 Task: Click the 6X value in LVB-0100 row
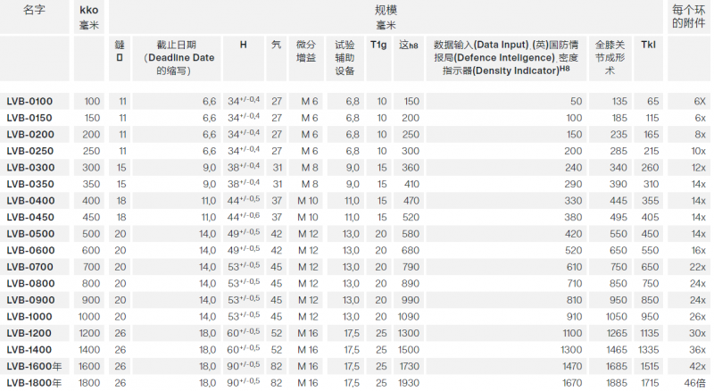pyautogui.click(x=700, y=101)
